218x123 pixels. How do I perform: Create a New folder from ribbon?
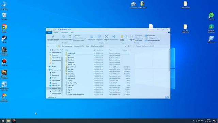(122, 38)
